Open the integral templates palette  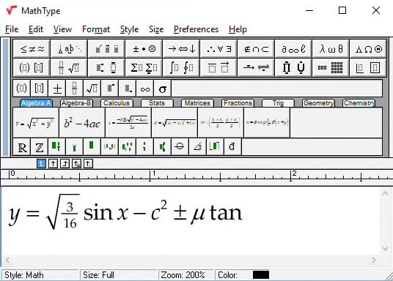coord(181,67)
